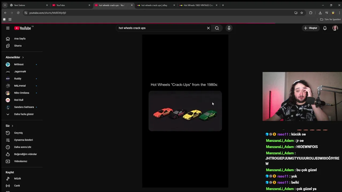The width and height of the screenshot is (342, 192).
Task: Open media control icon in toolbar
Action: click(327, 13)
